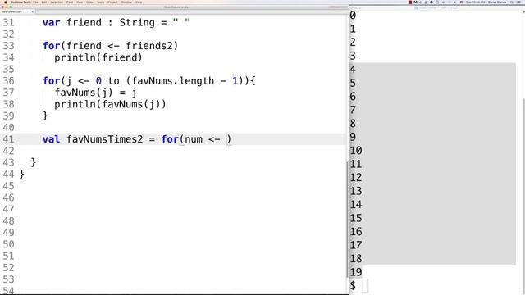525x295 pixels.
Task: Click the word 'String' on line 31
Action: pos(137,22)
